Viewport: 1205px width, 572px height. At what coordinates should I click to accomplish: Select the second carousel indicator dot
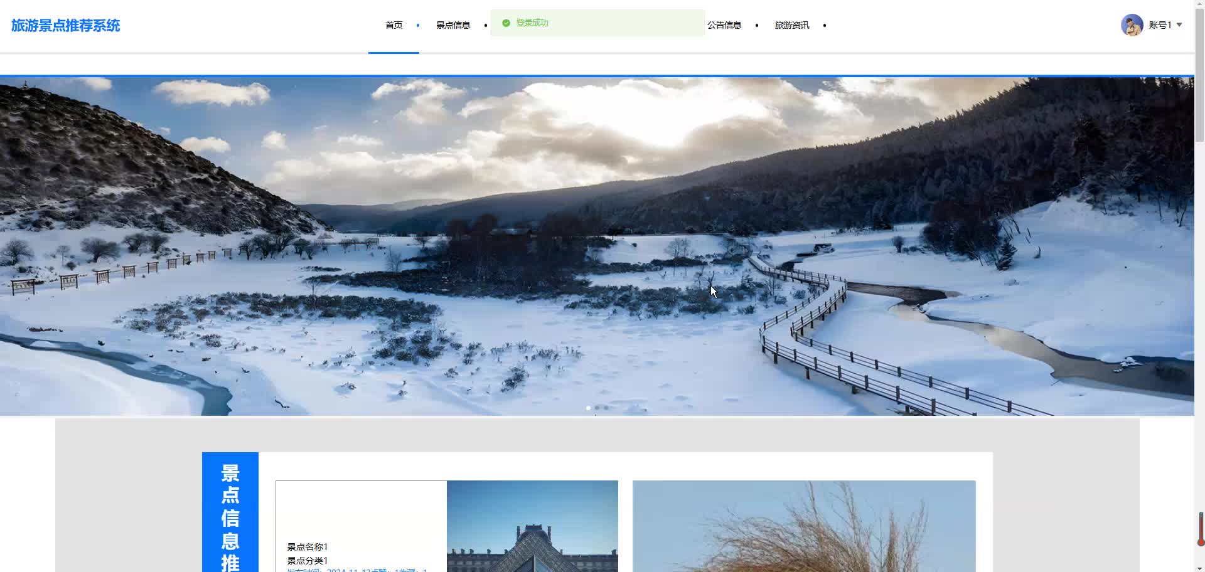pos(597,408)
